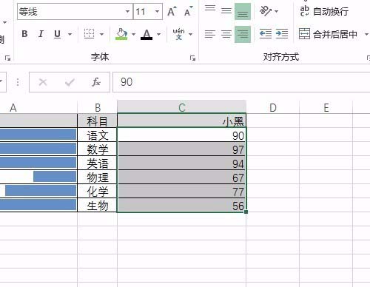Image resolution: width=370 pixels, height=287 pixels.
Task: Decrease font size with small A icon
Action: (189, 11)
